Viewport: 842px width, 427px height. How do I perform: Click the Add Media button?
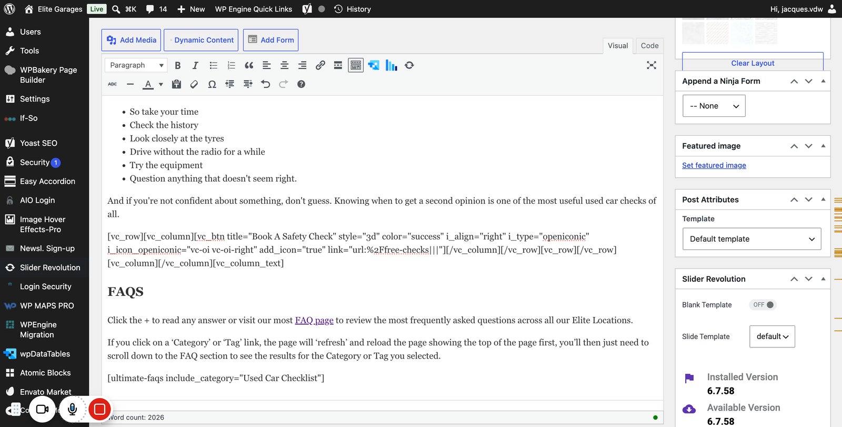coord(131,40)
